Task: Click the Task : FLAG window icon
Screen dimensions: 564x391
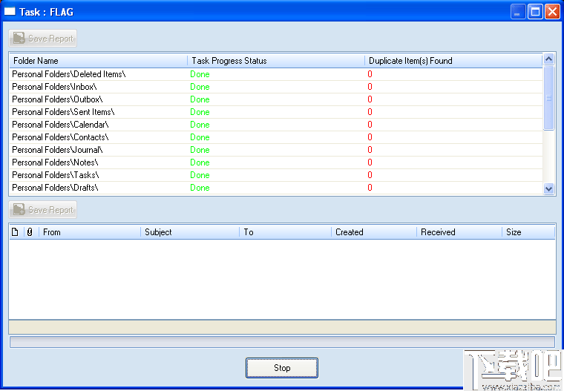Action: click(x=10, y=11)
